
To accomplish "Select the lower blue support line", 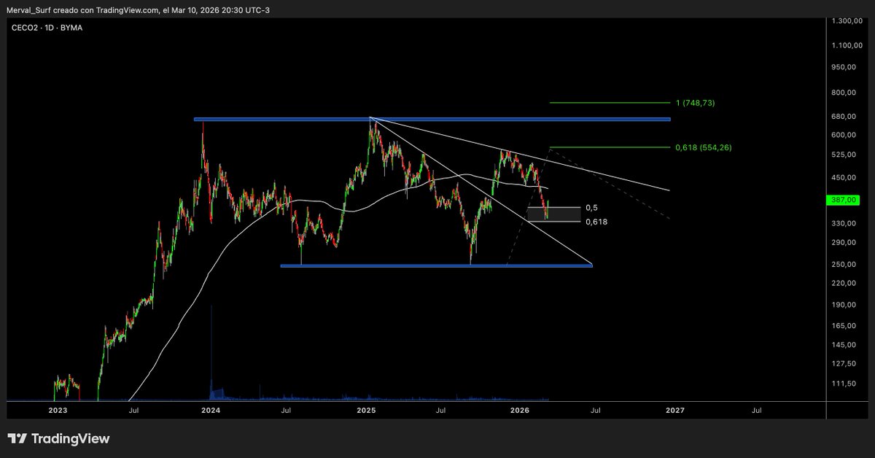I will tap(436, 265).
